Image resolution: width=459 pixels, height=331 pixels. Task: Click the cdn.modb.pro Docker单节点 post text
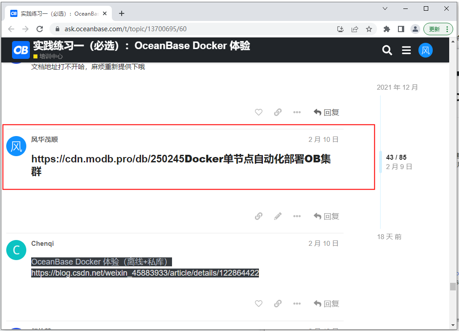(181, 165)
